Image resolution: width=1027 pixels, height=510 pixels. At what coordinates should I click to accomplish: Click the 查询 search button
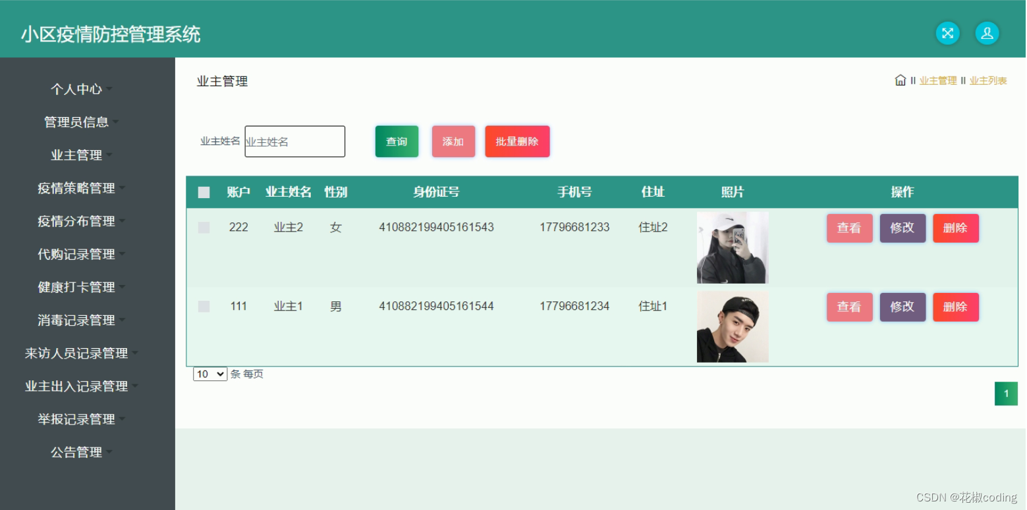(x=397, y=141)
